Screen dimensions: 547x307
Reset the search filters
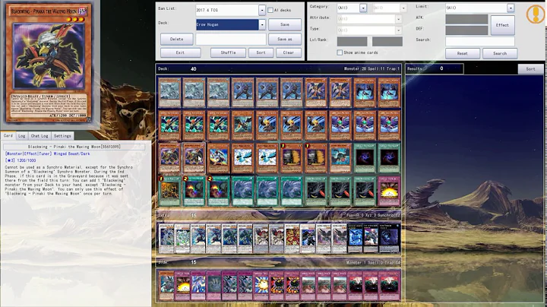pos(462,53)
